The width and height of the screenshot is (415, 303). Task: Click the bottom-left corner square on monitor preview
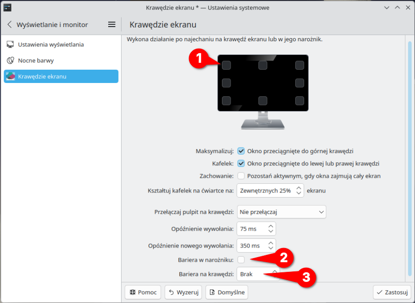226,101
